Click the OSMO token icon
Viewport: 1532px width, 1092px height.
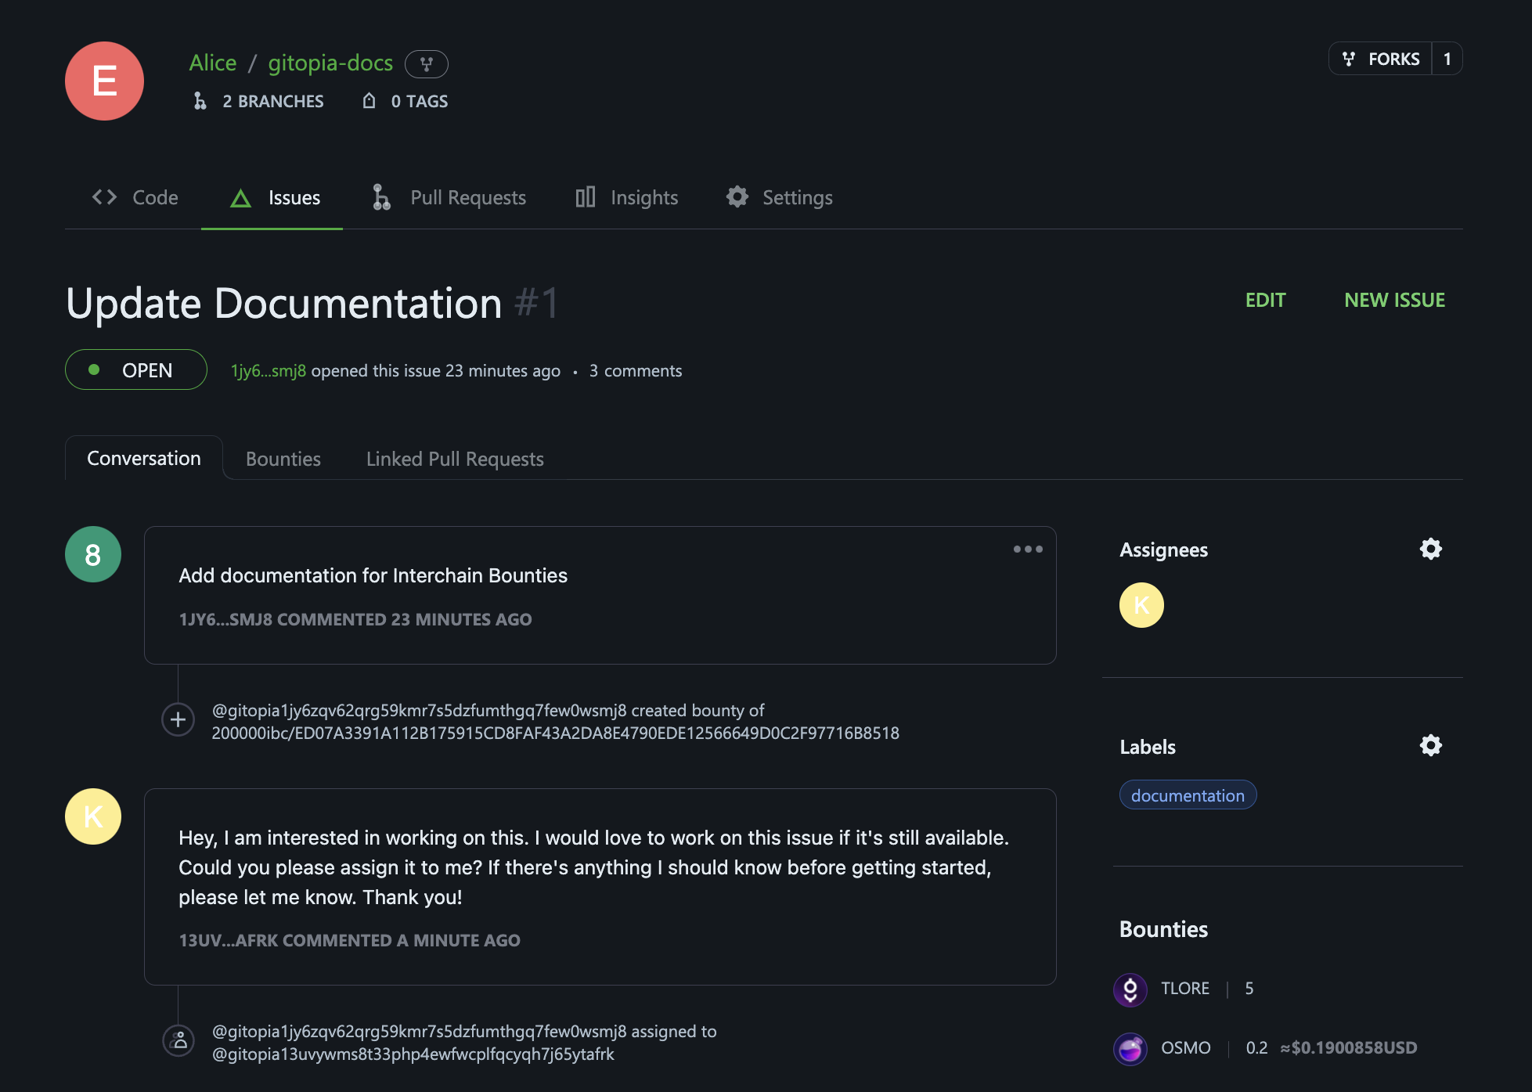[1130, 1049]
